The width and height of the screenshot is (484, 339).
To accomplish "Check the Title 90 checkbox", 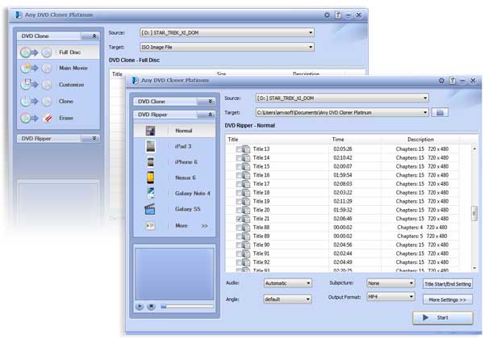I will coord(239,245).
